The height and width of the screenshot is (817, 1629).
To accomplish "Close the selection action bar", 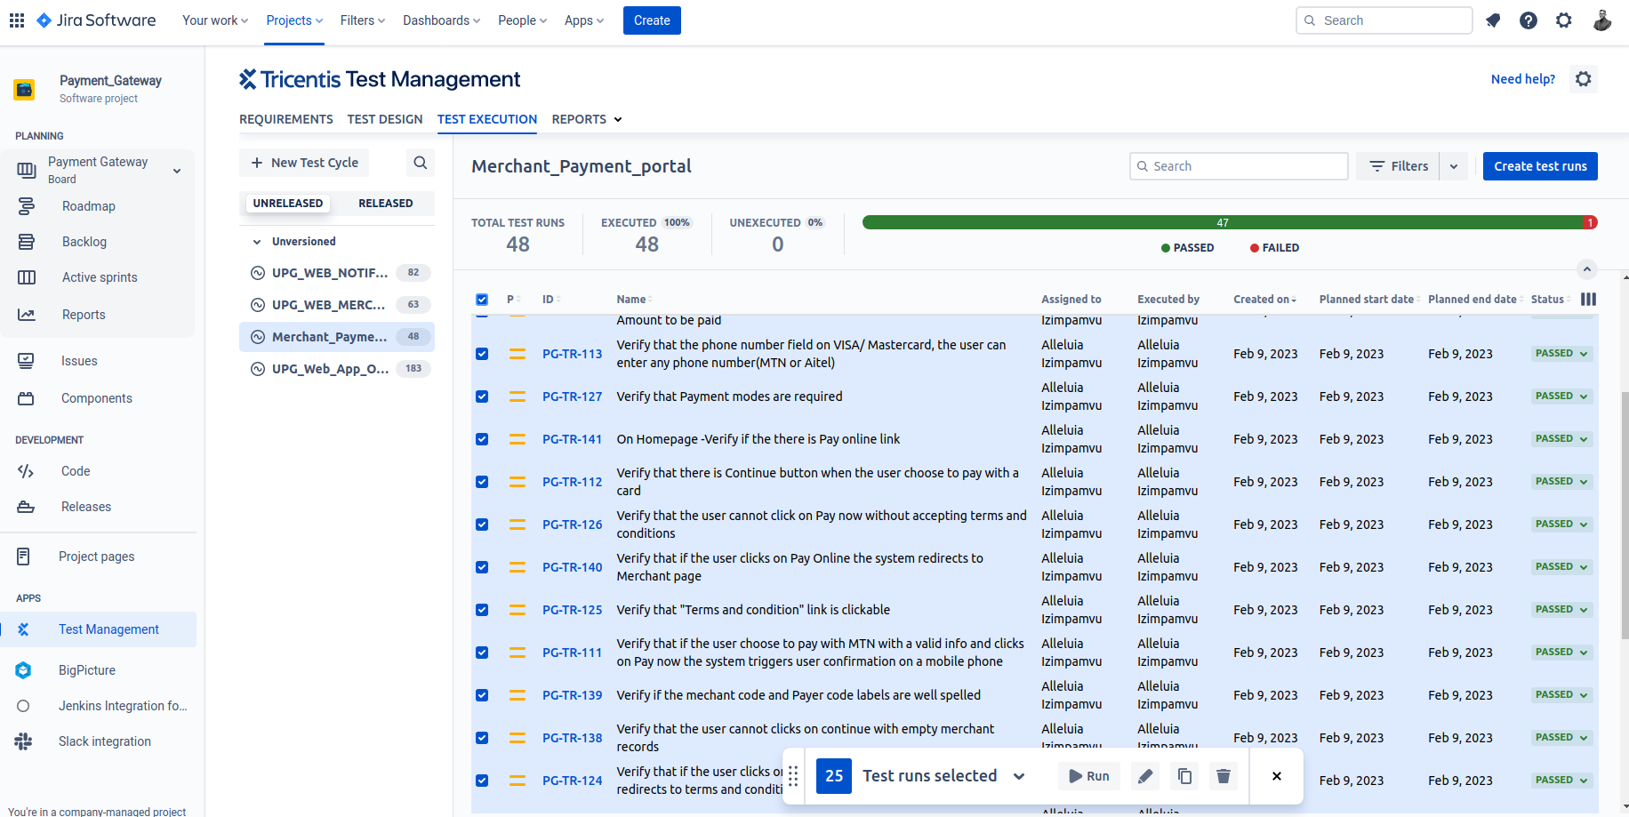I will point(1277,776).
